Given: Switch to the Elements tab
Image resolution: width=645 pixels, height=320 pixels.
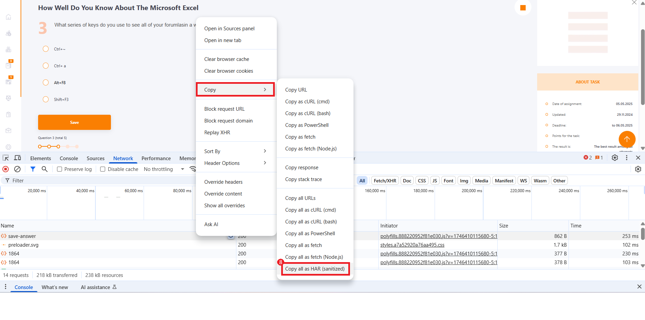Looking at the screenshot, I should click(40, 158).
